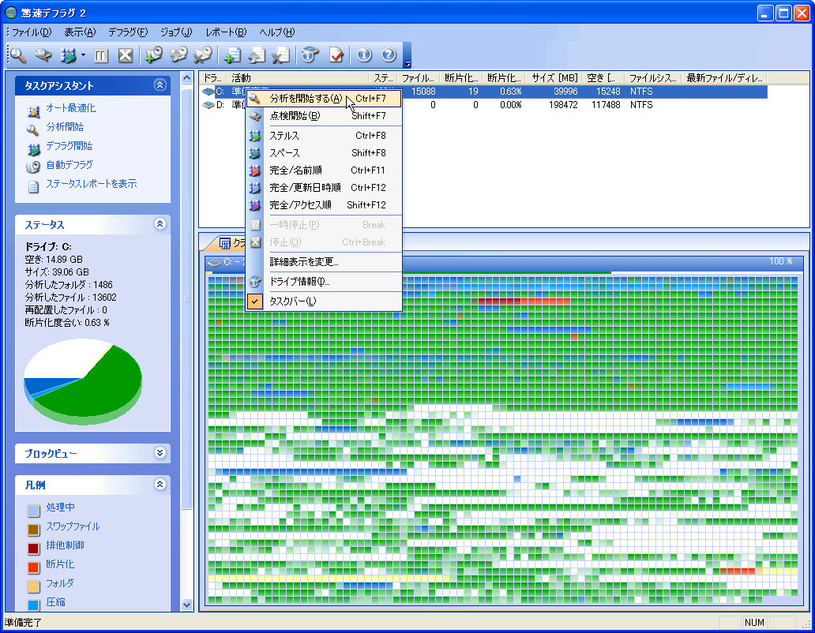Click sidebar scrollbar down arrow
815x633 pixels.
(186, 605)
